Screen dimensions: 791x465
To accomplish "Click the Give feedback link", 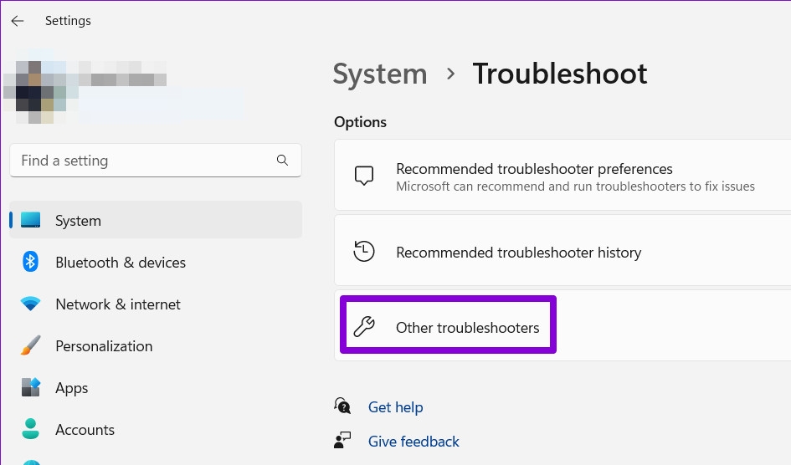I will point(413,442).
